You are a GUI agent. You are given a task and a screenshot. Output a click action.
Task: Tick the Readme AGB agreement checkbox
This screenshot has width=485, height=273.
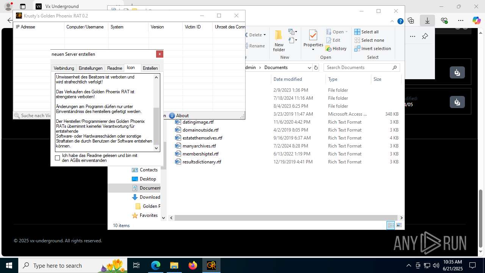58,158
